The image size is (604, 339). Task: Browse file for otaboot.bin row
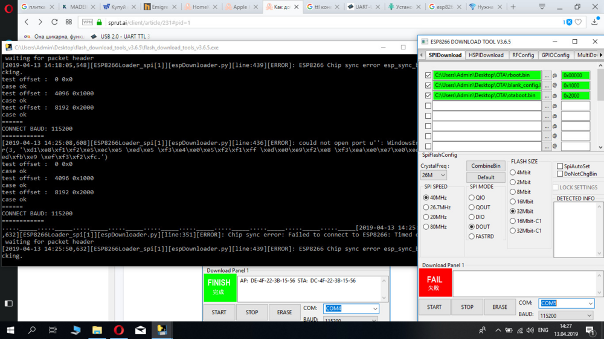546,95
